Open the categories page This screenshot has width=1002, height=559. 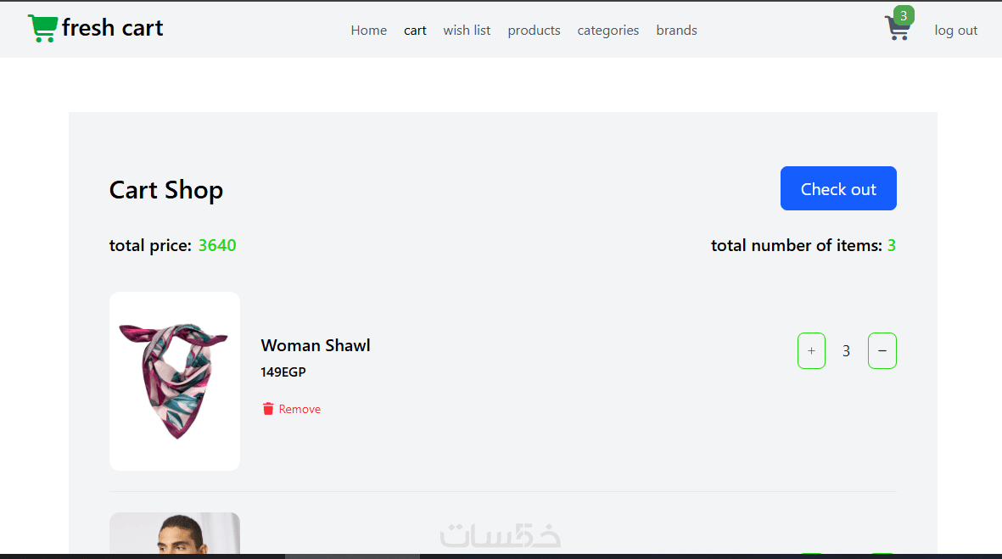point(607,30)
